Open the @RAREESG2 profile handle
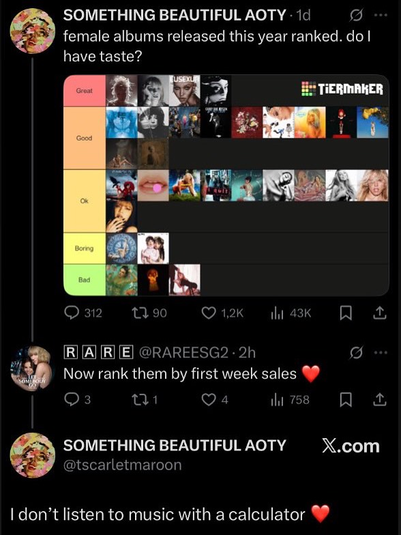 183,352
